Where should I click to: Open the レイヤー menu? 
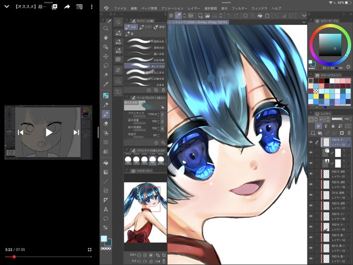click(194, 8)
